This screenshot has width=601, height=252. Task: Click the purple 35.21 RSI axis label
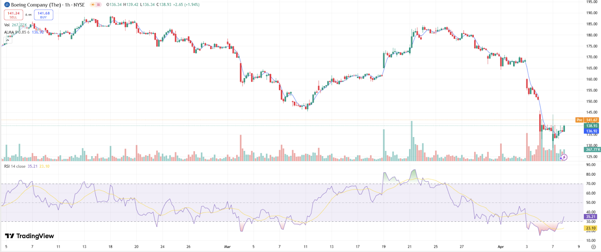591,217
